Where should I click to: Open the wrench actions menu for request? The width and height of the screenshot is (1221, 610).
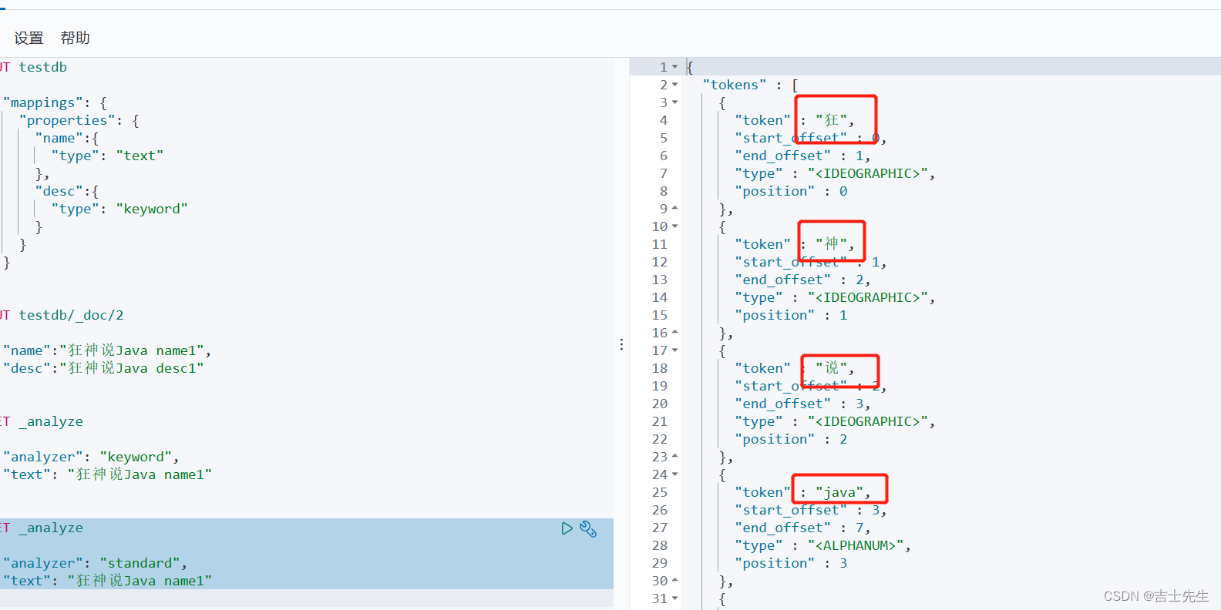click(x=588, y=528)
